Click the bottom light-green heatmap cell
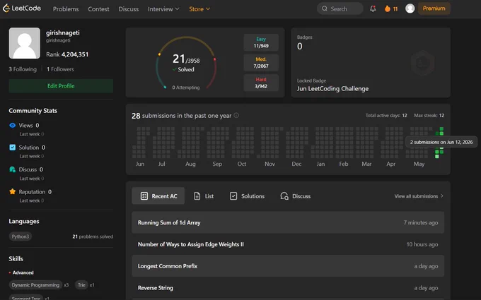481x300 pixels. (437, 157)
